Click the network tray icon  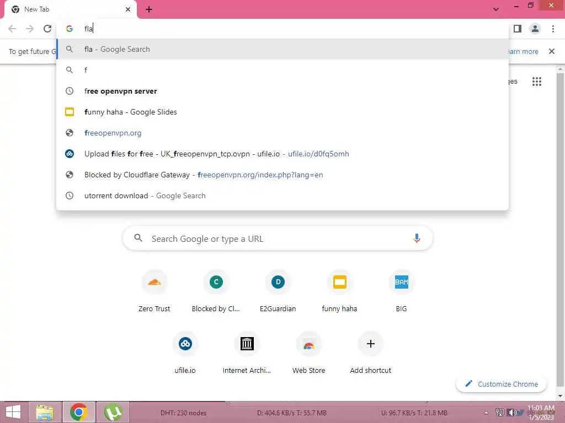[x=500, y=413]
